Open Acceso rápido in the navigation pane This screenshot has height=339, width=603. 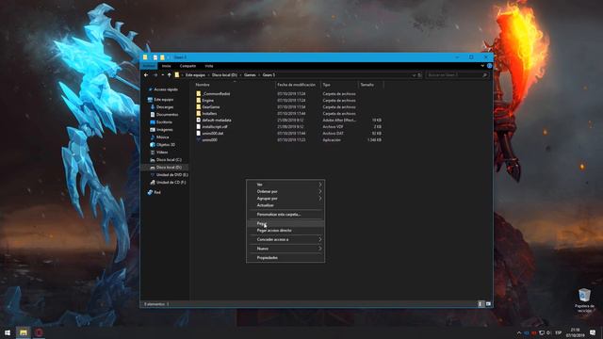(x=166, y=89)
